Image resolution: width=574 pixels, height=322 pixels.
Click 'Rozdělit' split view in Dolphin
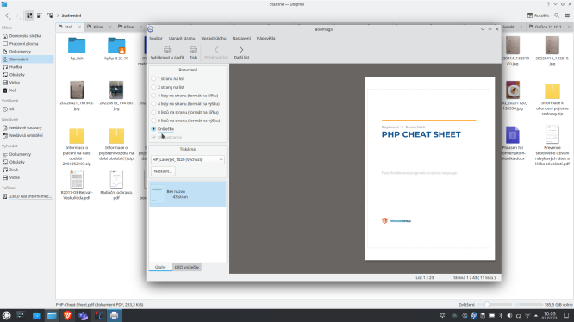(x=538, y=15)
